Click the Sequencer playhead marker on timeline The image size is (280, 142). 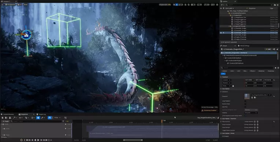tap(162, 121)
